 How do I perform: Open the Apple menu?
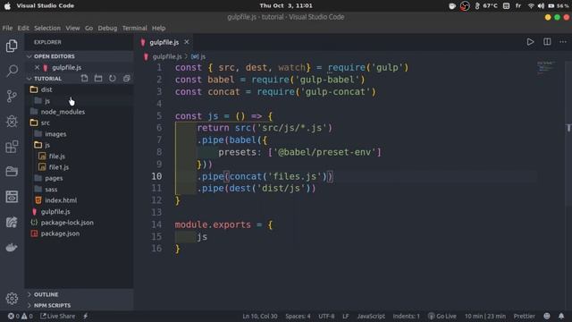pos(7,6)
